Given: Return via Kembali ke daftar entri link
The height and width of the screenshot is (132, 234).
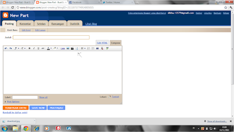Looking at the screenshot, I should 15,113.
